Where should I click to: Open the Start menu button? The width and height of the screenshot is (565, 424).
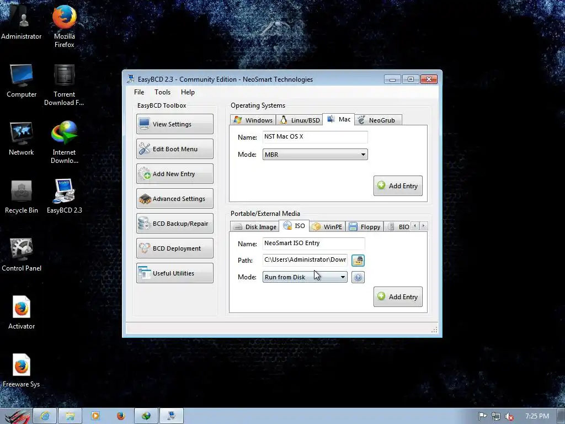click(16, 416)
